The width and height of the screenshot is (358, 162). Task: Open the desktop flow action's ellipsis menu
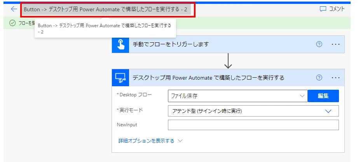point(335,78)
